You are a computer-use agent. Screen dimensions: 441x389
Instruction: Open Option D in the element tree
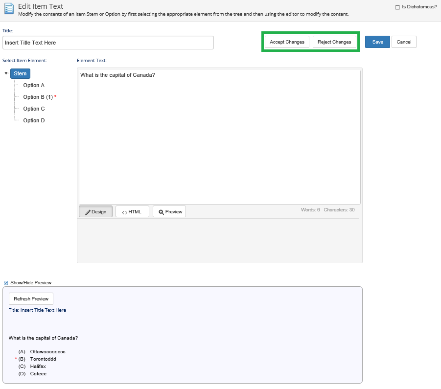(34, 120)
